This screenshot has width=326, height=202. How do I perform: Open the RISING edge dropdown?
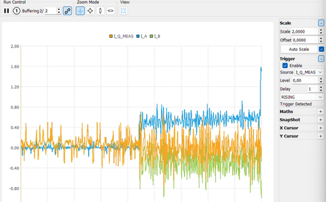(302, 97)
